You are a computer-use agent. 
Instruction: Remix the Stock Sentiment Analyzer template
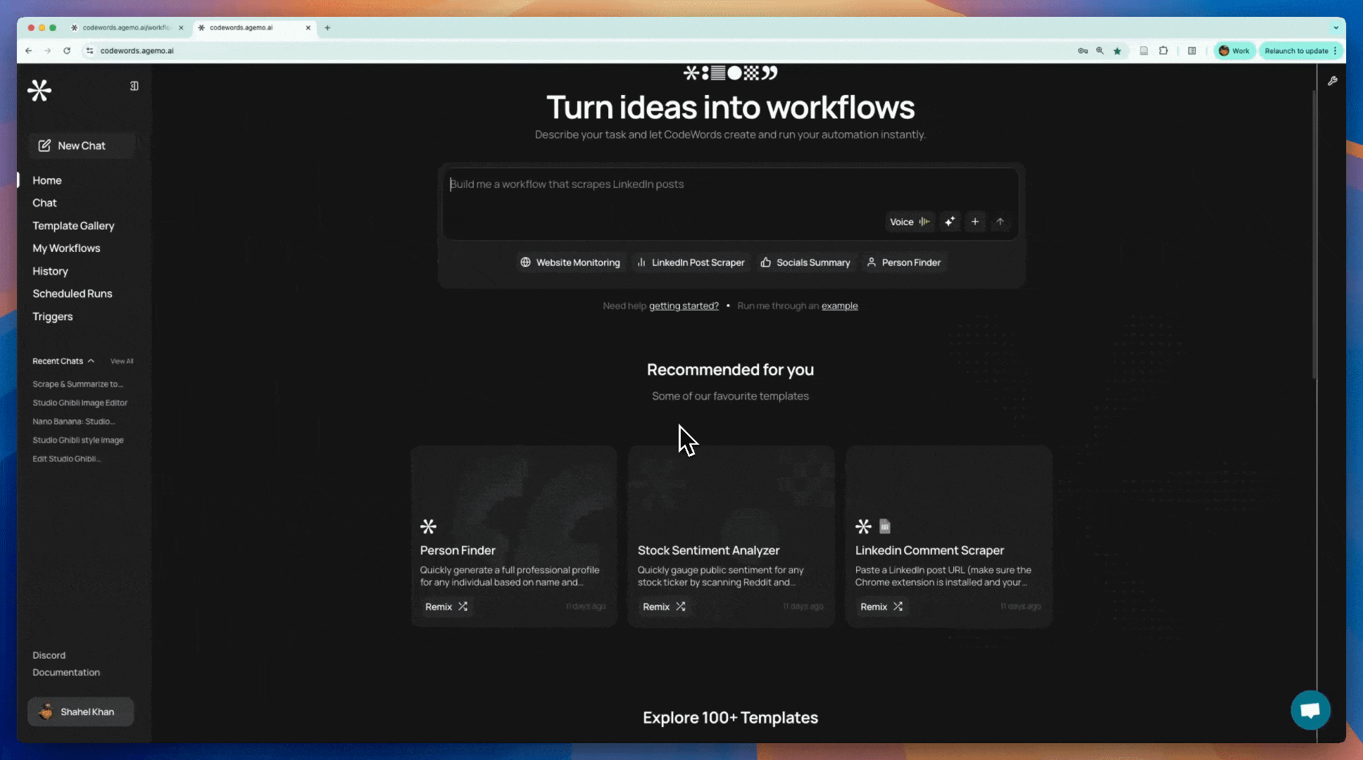[663, 607]
